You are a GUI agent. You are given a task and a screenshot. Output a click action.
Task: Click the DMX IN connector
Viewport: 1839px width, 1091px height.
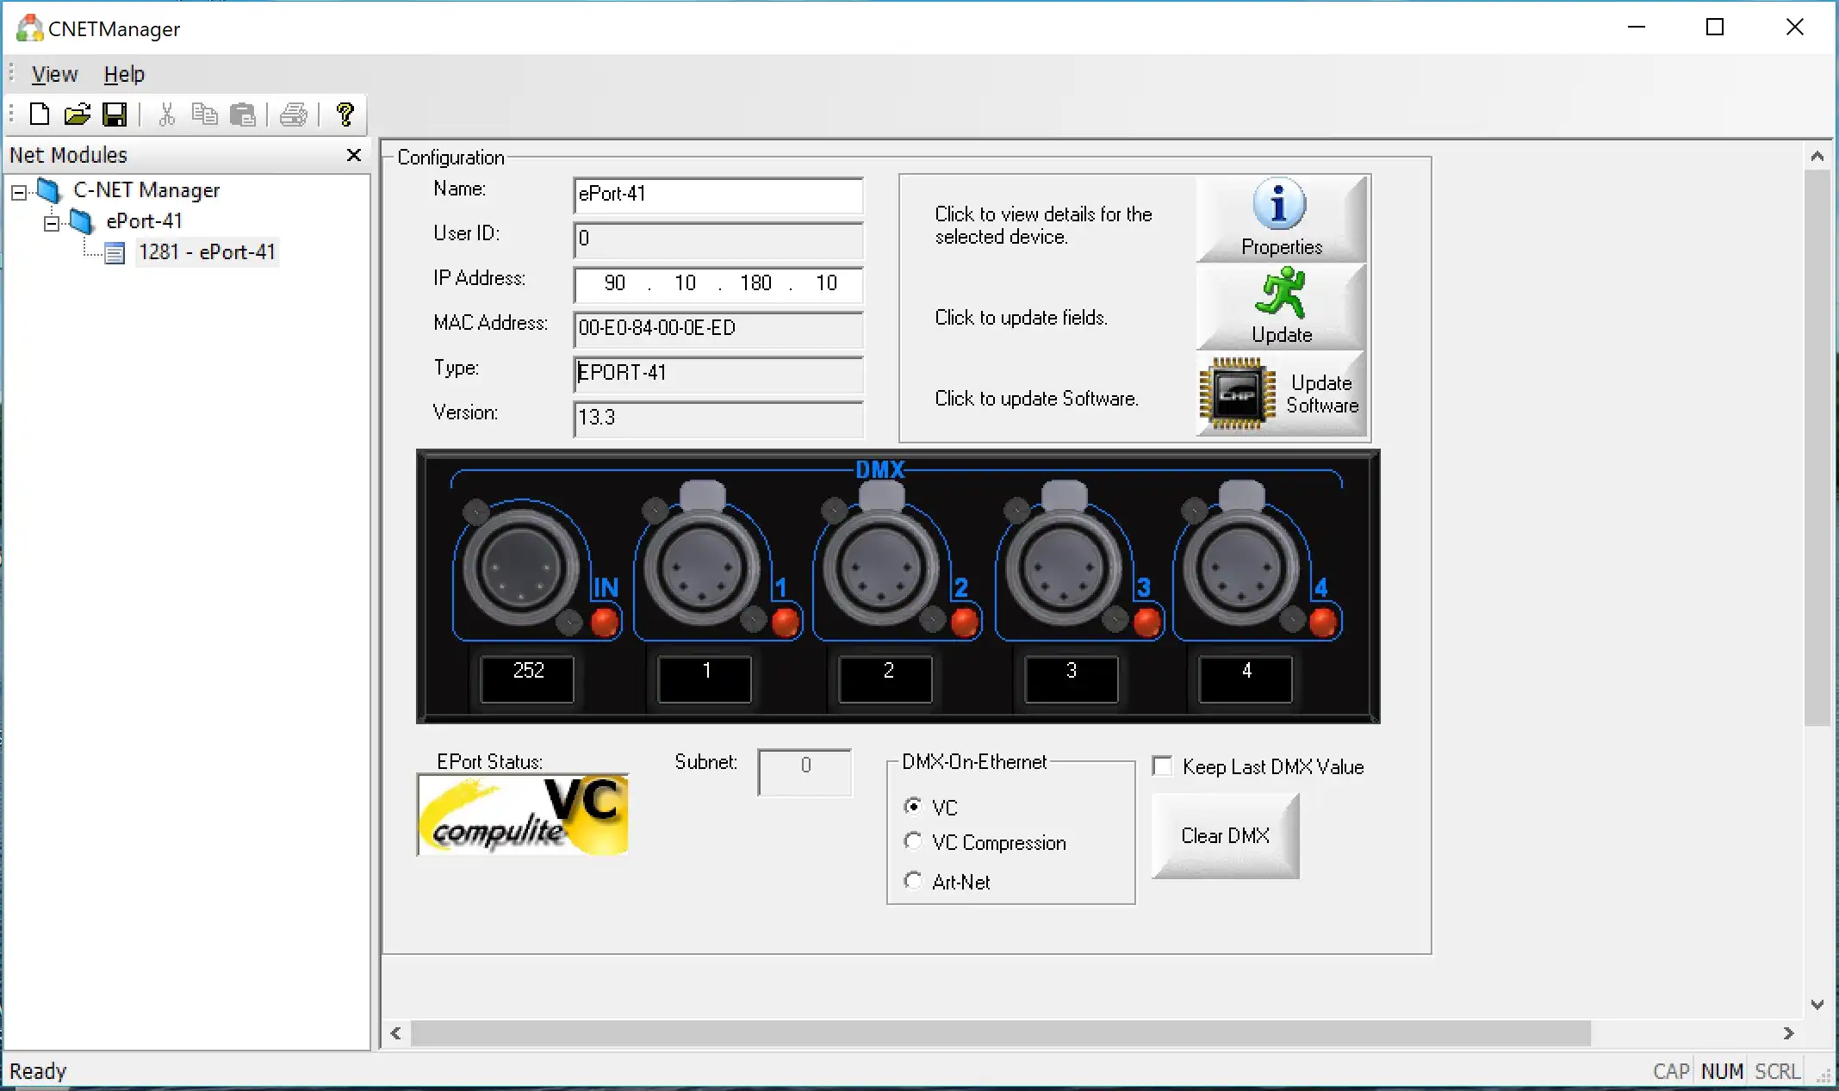coord(520,568)
